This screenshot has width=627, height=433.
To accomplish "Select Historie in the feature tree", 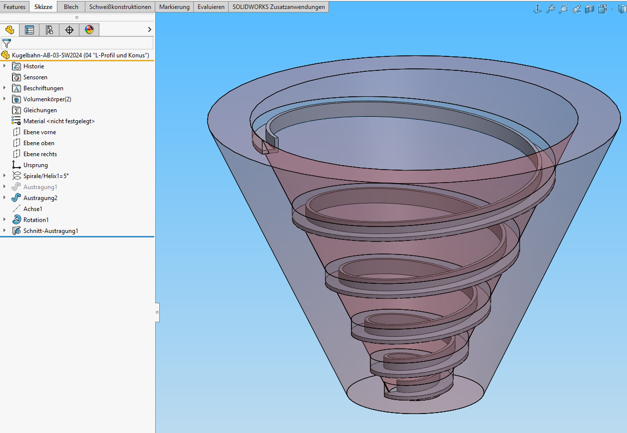I will click(33, 66).
